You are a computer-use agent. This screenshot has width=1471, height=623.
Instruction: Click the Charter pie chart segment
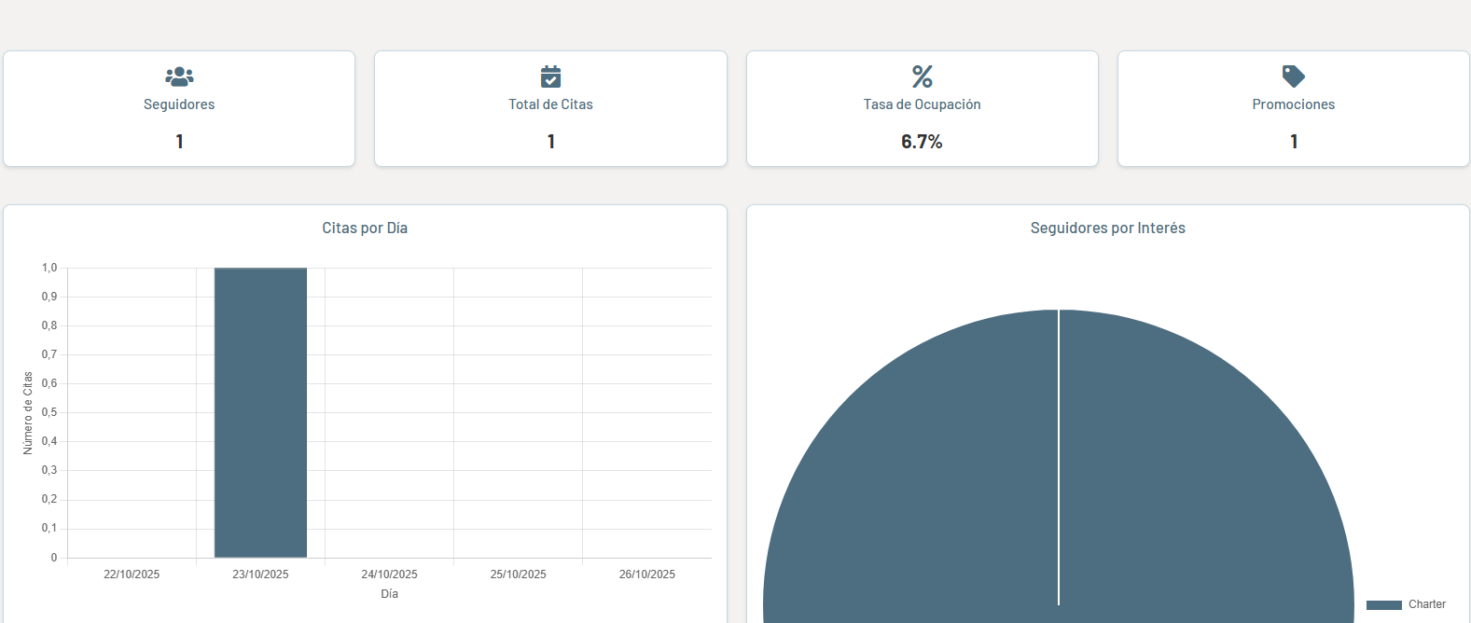(1059, 466)
